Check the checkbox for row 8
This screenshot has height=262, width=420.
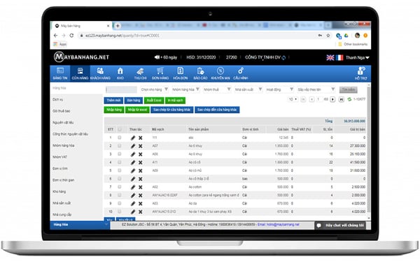120,195
